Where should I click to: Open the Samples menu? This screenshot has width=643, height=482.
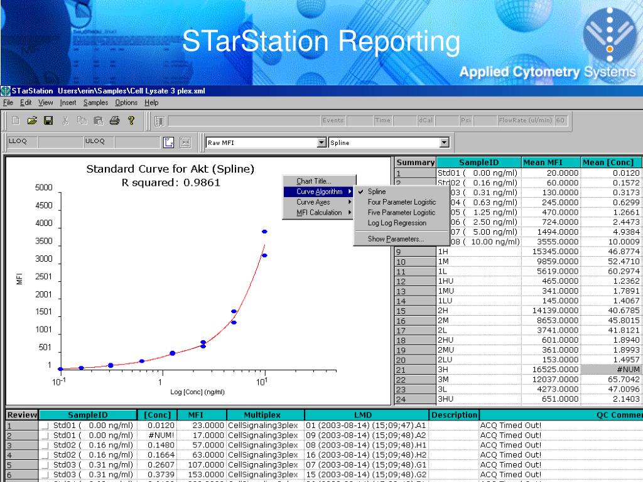tap(95, 102)
